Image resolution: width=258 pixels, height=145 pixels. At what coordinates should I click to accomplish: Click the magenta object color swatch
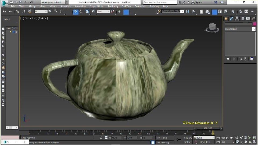point(254,24)
